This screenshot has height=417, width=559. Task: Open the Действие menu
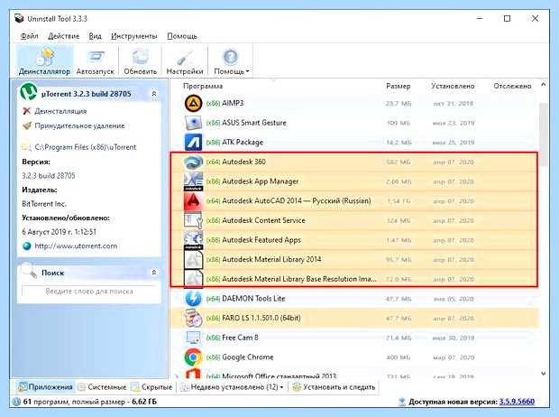tap(64, 36)
